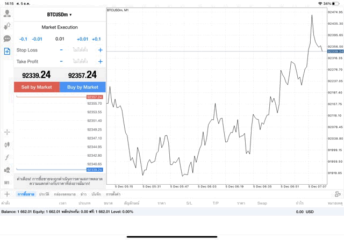Click the Swap column header
The height and width of the screenshot is (240, 344).
tap(262, 203)
